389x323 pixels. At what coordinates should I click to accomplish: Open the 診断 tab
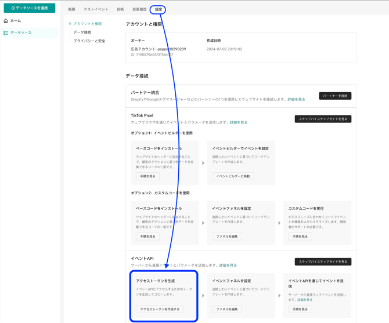(x=120, y=10)
